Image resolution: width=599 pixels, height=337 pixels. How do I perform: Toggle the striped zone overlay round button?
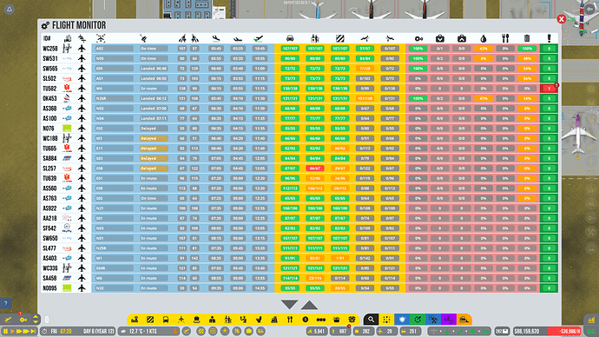[201, 331]
